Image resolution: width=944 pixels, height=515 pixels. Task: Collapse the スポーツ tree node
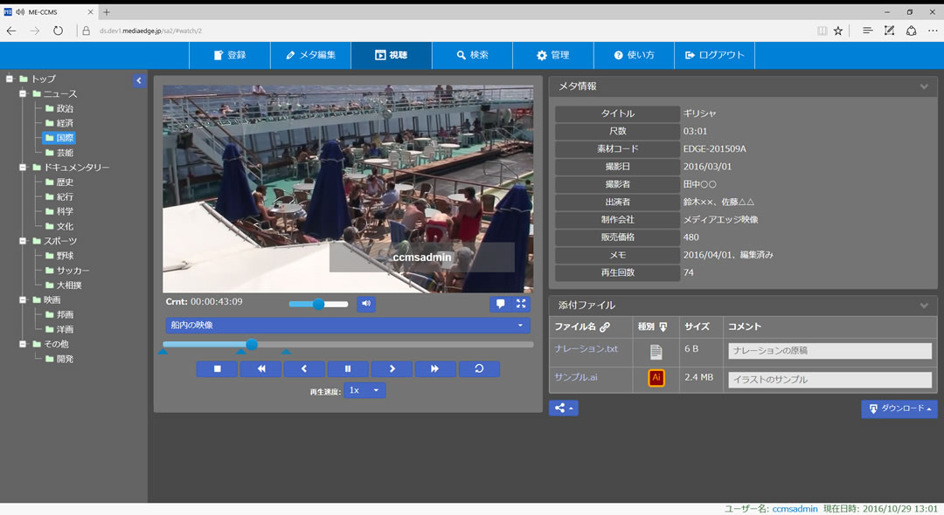pyautogui.click(x=23, y=241)
